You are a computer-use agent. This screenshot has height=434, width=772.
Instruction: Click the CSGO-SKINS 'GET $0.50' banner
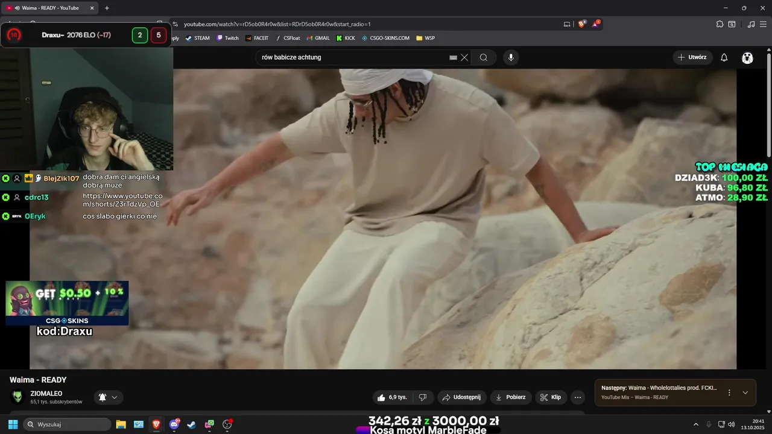pos(67,303)
